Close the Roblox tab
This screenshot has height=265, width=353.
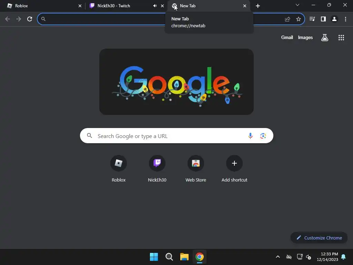point(80,6)
